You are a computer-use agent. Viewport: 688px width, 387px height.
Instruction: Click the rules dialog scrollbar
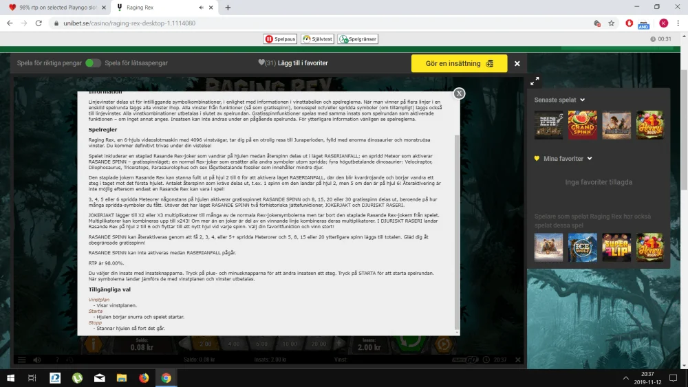458,232
